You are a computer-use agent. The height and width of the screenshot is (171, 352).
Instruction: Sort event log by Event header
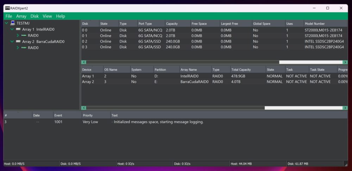67,115
